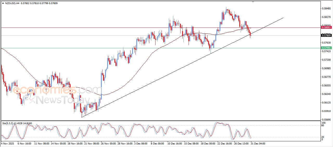Click the 10 Dec 16:00 time label
This screenshot has height=147, width=333.
point(174,143)
